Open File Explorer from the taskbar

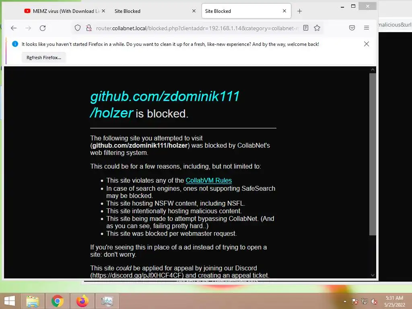(32, 301)
